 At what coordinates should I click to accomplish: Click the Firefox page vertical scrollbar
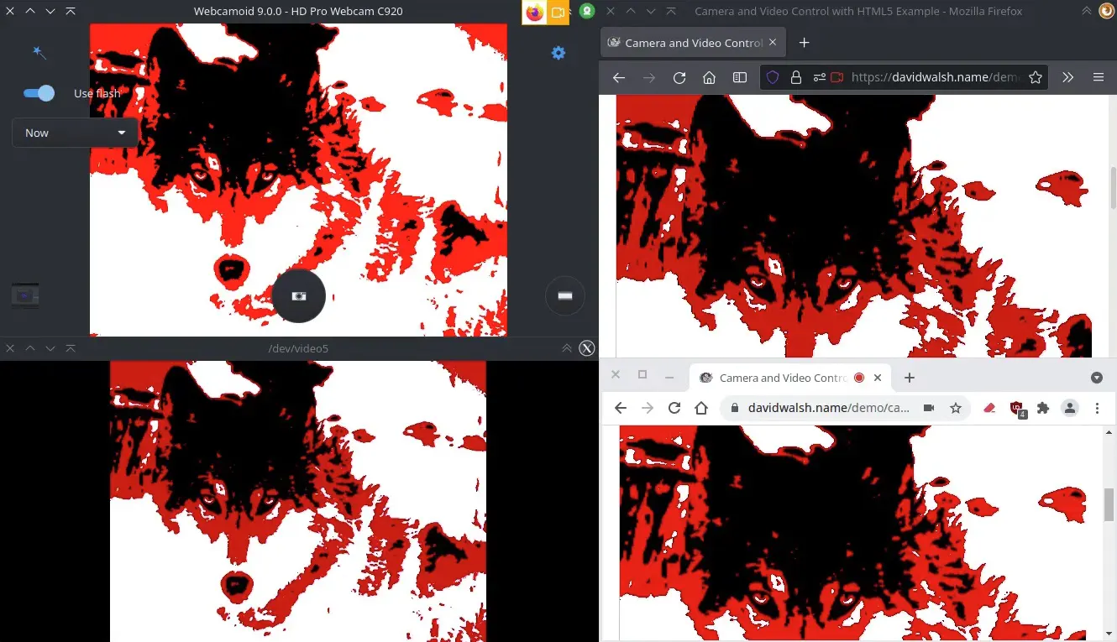click(x=1114, y=187)
